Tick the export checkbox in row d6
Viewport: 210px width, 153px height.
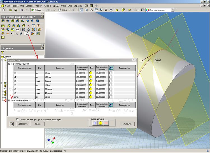coord(110,93)
